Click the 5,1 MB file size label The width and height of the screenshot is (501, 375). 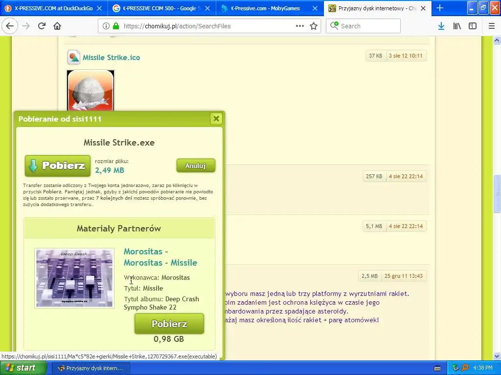(x=374, y=226)
